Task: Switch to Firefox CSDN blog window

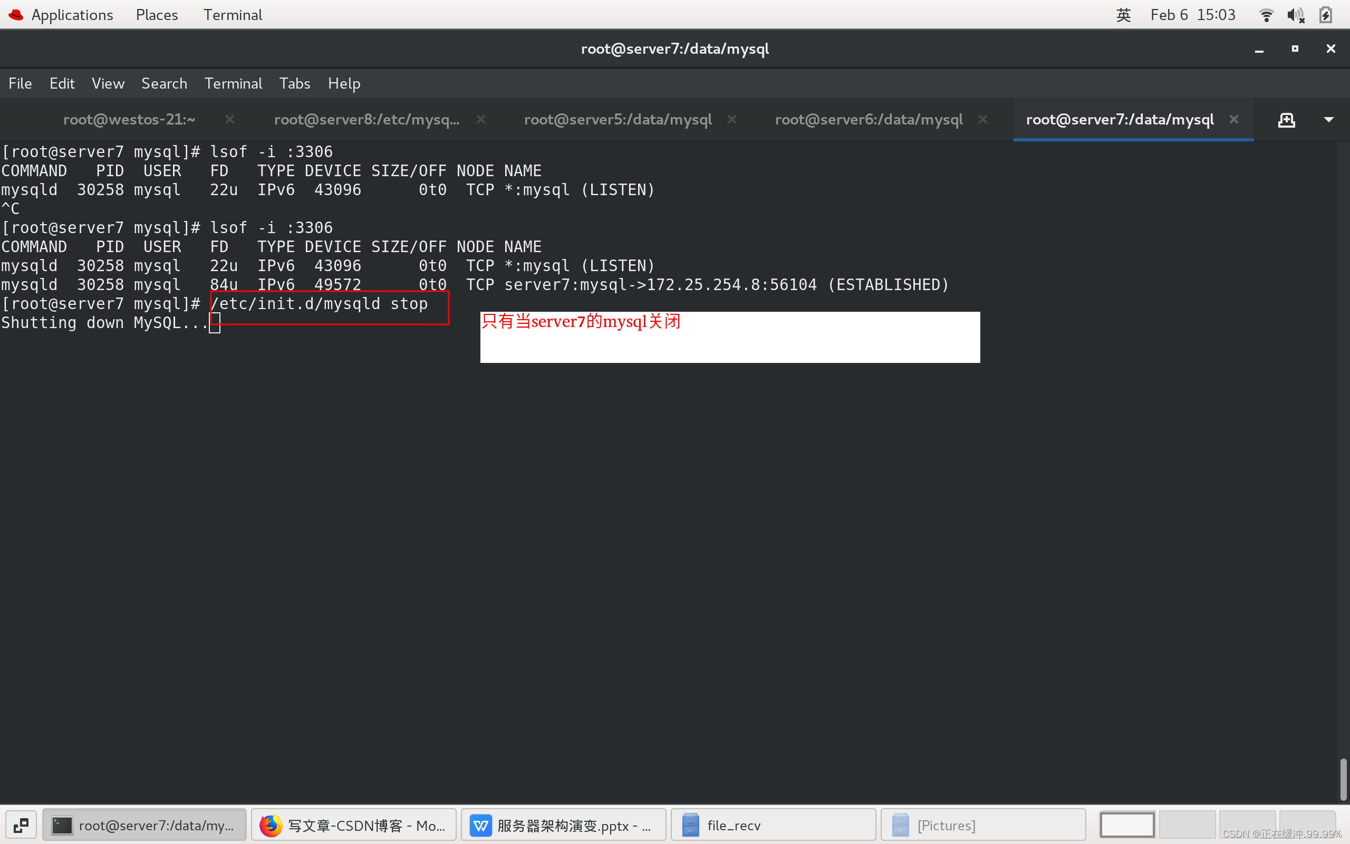Action: [354, 825]
